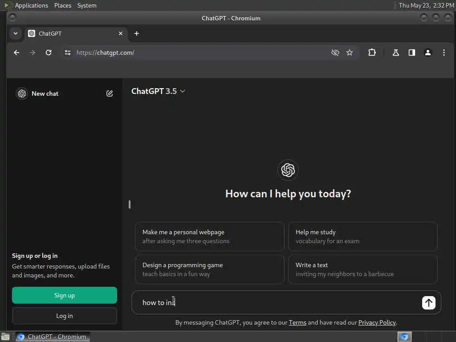
Task: Open the Places menu
Action: click(x=63, y=5)
